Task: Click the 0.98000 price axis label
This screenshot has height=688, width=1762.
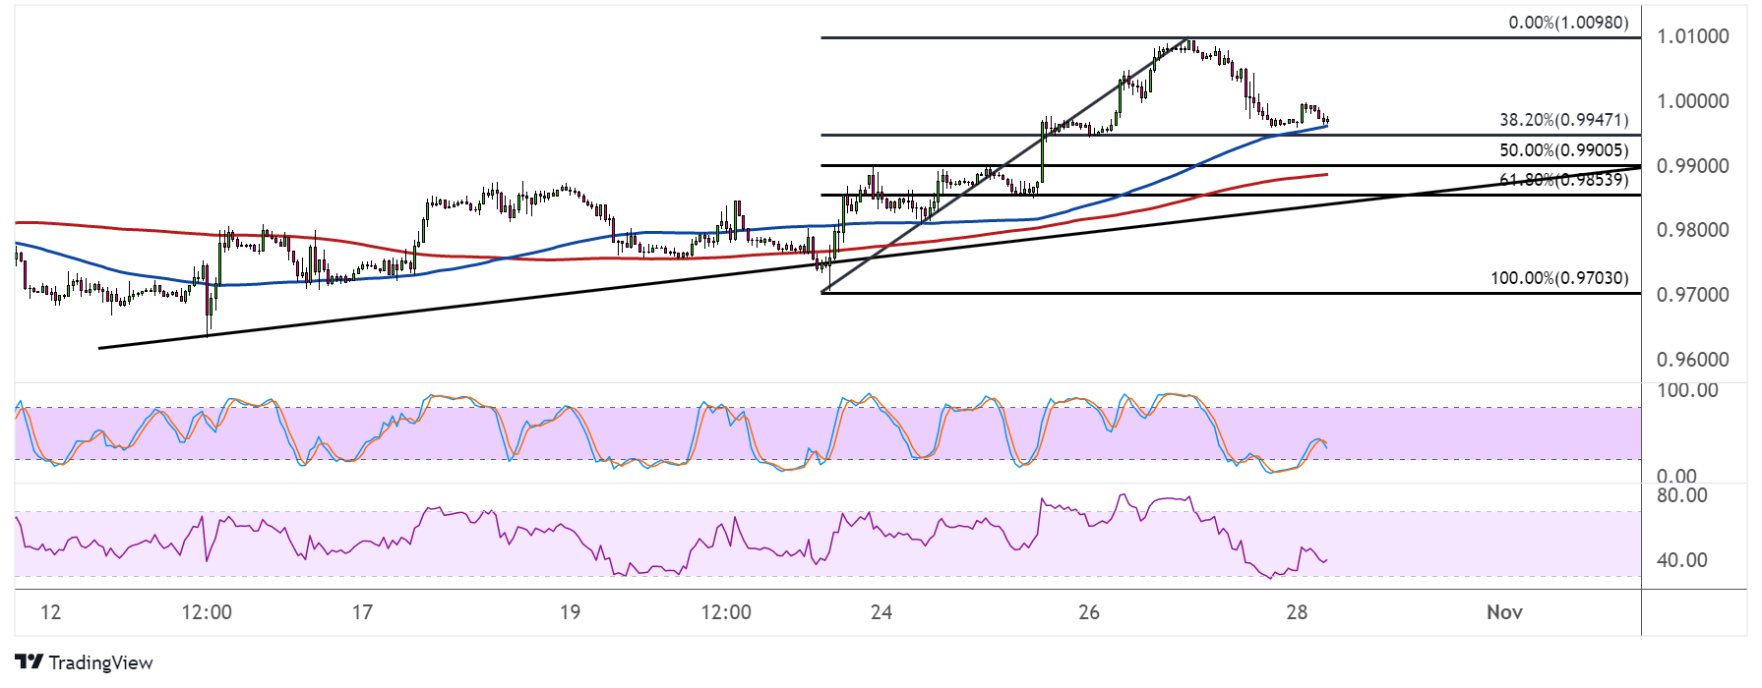Action: 1693,230
